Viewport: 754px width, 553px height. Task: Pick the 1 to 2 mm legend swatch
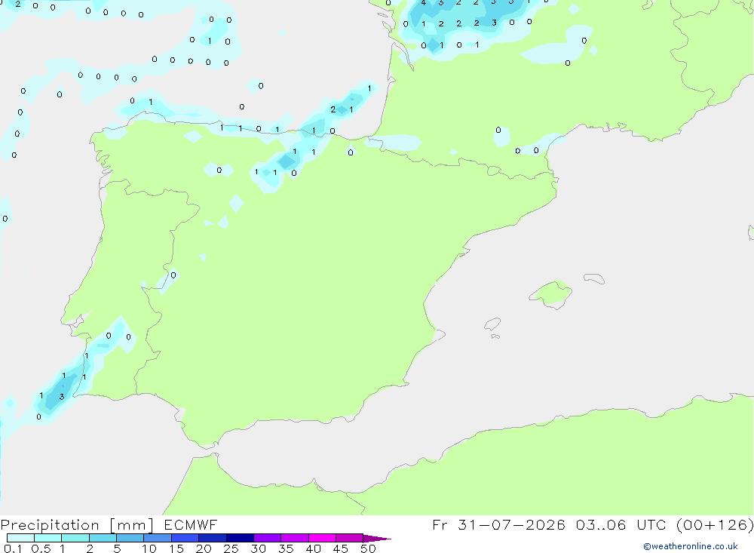75,538
